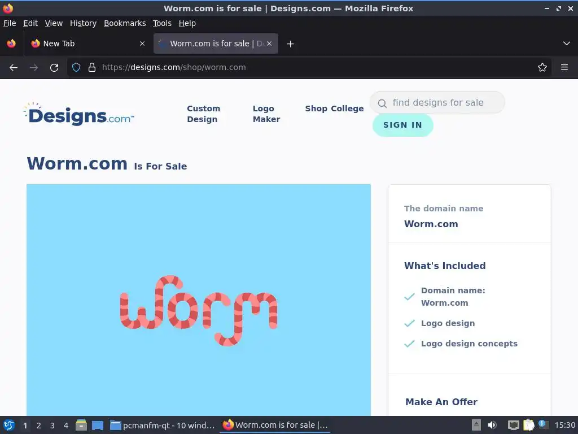Viewport: 578px width, 434px height.
Task: Click the Logo design list item
Action: click(x=448, y=323)
